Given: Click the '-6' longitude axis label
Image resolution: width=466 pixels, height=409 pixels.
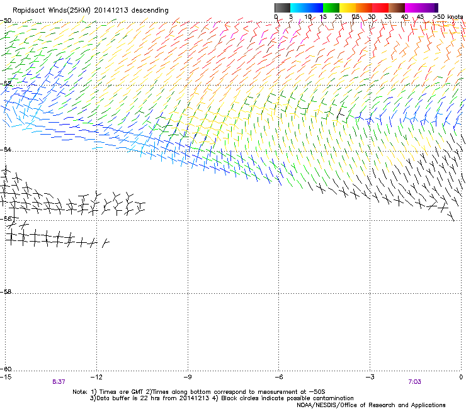Looking at the screenshot, I should click(x=279, y=377).
